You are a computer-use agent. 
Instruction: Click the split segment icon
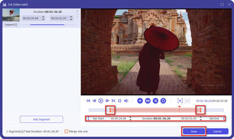[147, 100]
